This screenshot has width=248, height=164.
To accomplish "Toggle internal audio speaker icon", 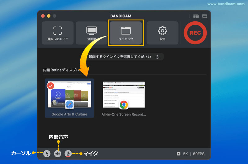I will [58, 153].
